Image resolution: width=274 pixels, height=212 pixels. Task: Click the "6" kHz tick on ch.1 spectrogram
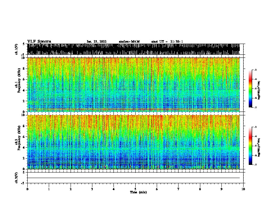24,79
